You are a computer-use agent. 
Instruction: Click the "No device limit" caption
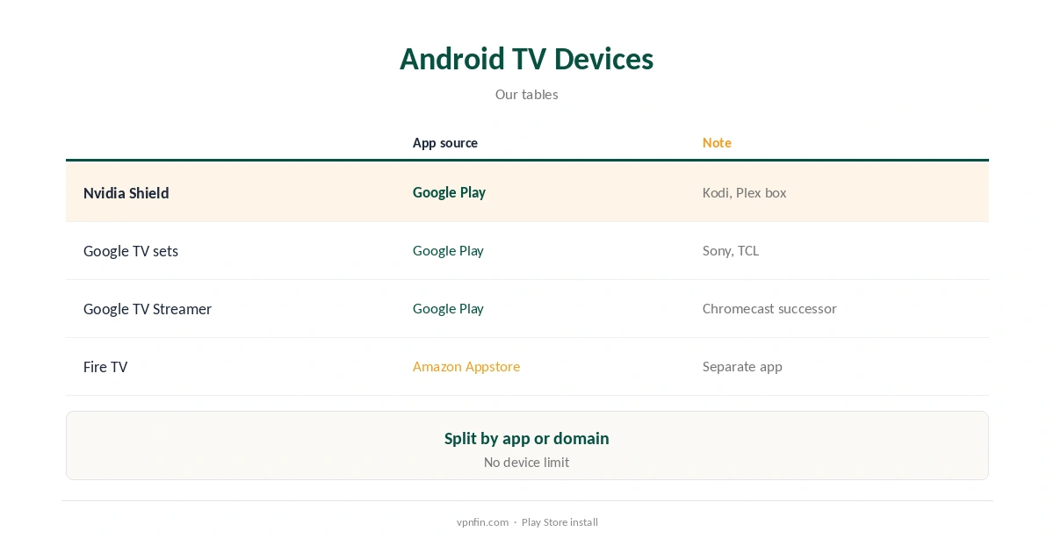[x=527, y=462]
